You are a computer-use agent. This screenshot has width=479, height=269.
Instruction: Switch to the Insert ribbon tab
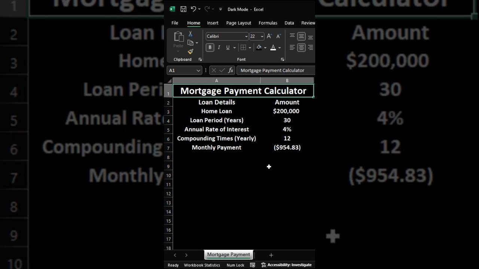(x=213, y=23)
